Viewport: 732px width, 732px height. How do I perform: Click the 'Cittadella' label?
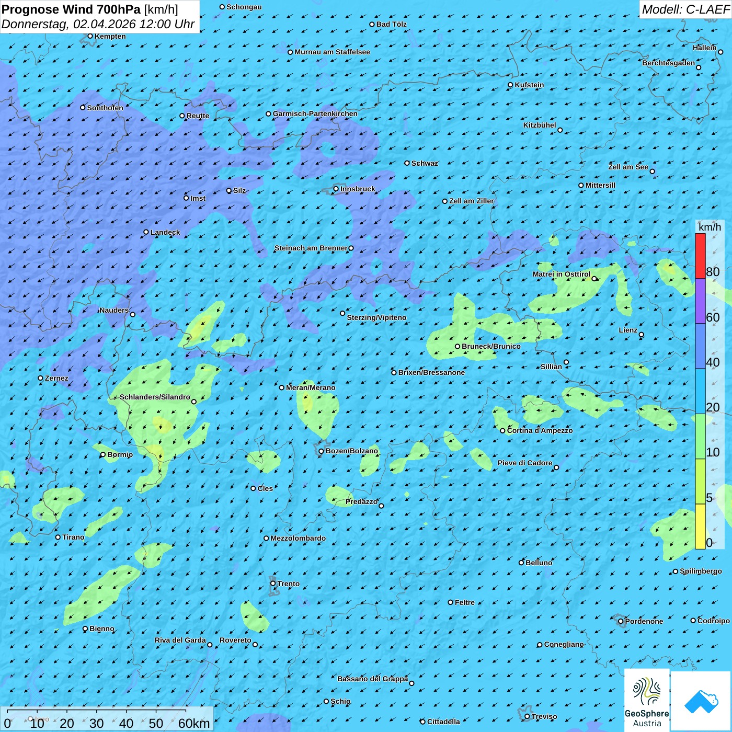click(443, 722)
